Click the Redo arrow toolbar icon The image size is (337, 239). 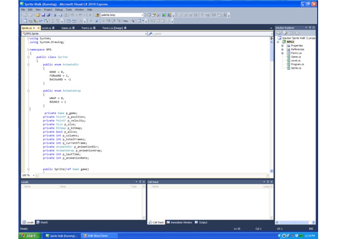pyautogui.click(x=80, y=15)
